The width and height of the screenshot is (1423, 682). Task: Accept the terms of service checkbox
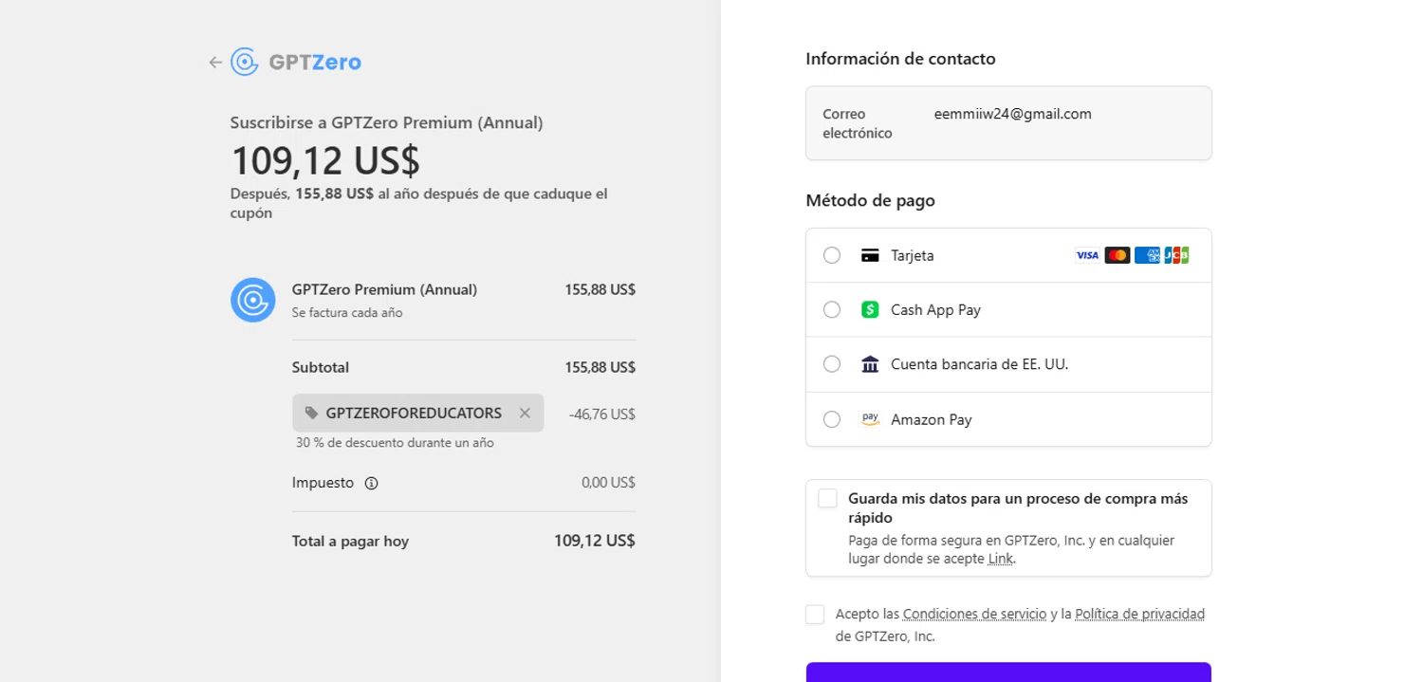[x=815, y=615]
